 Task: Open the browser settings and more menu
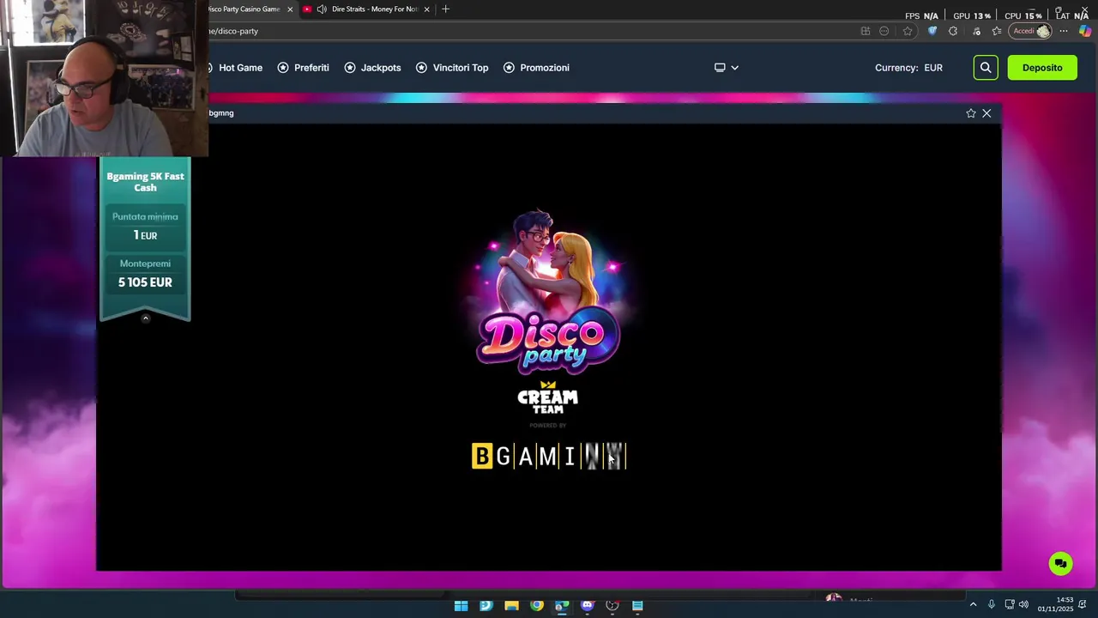[x=1064, y=31]
